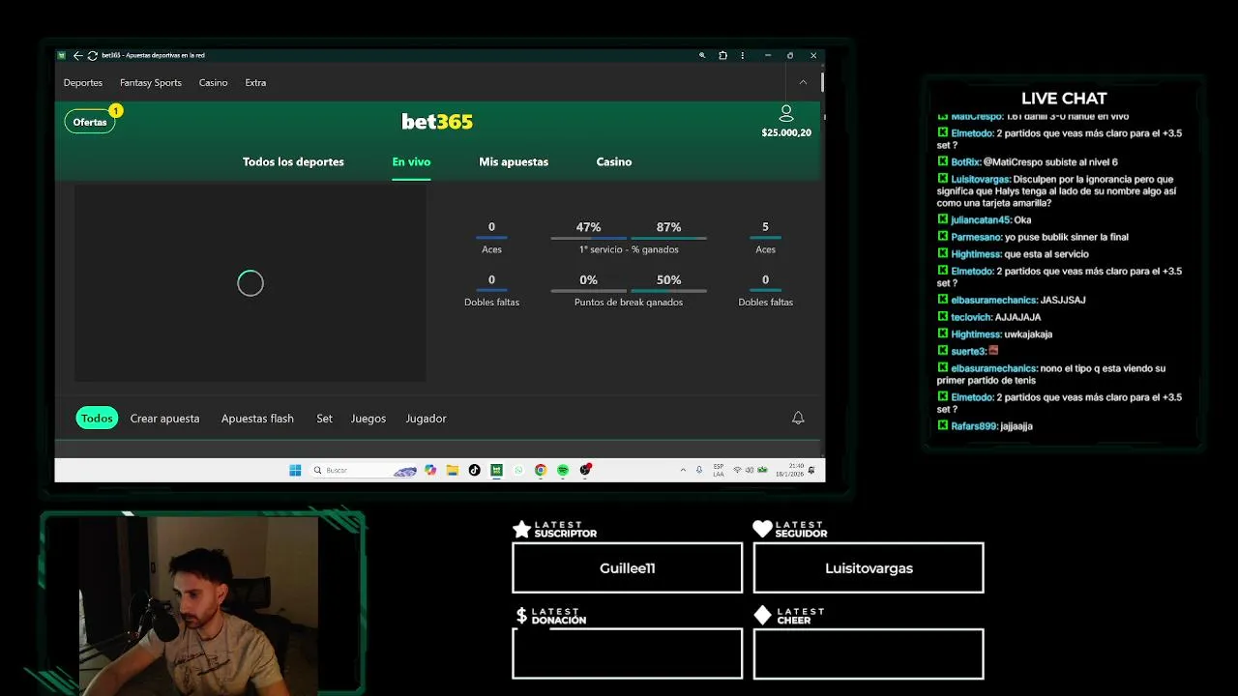Select the Jugador market filter
Viewport: 1238px width, 696px height.
pyautogui.click(x=426, y=419)
